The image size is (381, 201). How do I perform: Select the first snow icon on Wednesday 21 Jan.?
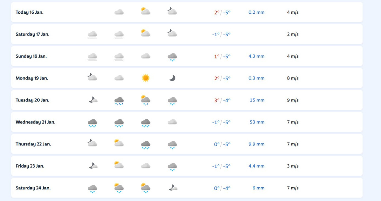[x=92, y=123]
